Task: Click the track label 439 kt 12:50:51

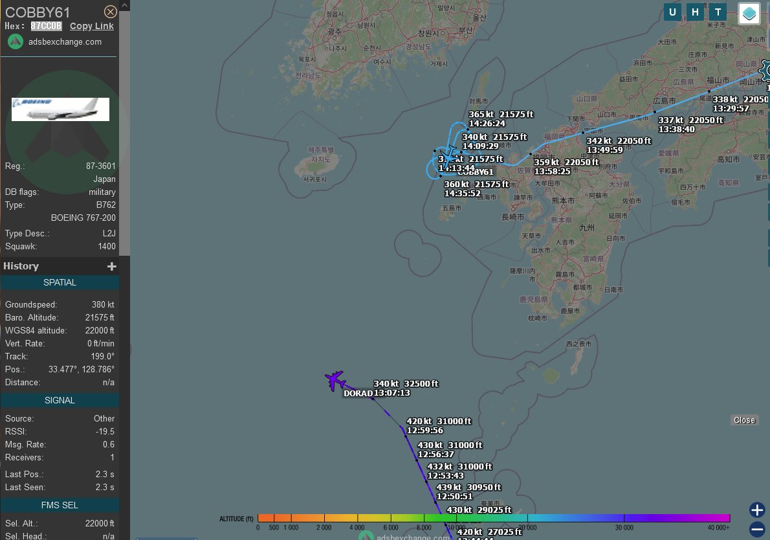Action: pyautogui.click(x=469, y=492)
